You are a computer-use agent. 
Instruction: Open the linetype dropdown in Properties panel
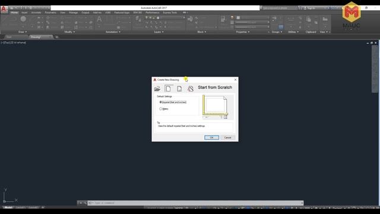(x=253, y=27)
